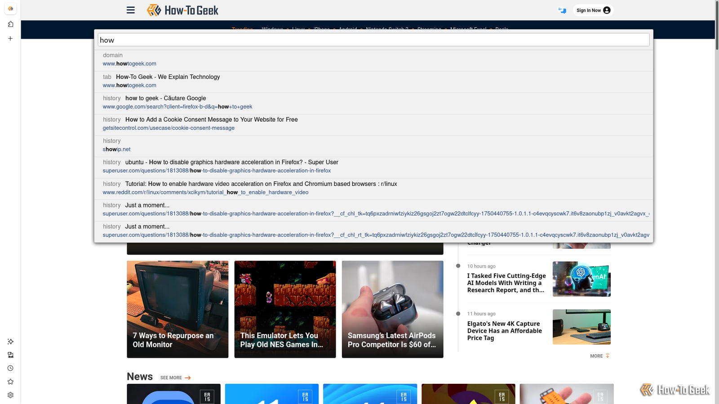
Task: Open a new tab with plus icon
Action: point(10,39)
